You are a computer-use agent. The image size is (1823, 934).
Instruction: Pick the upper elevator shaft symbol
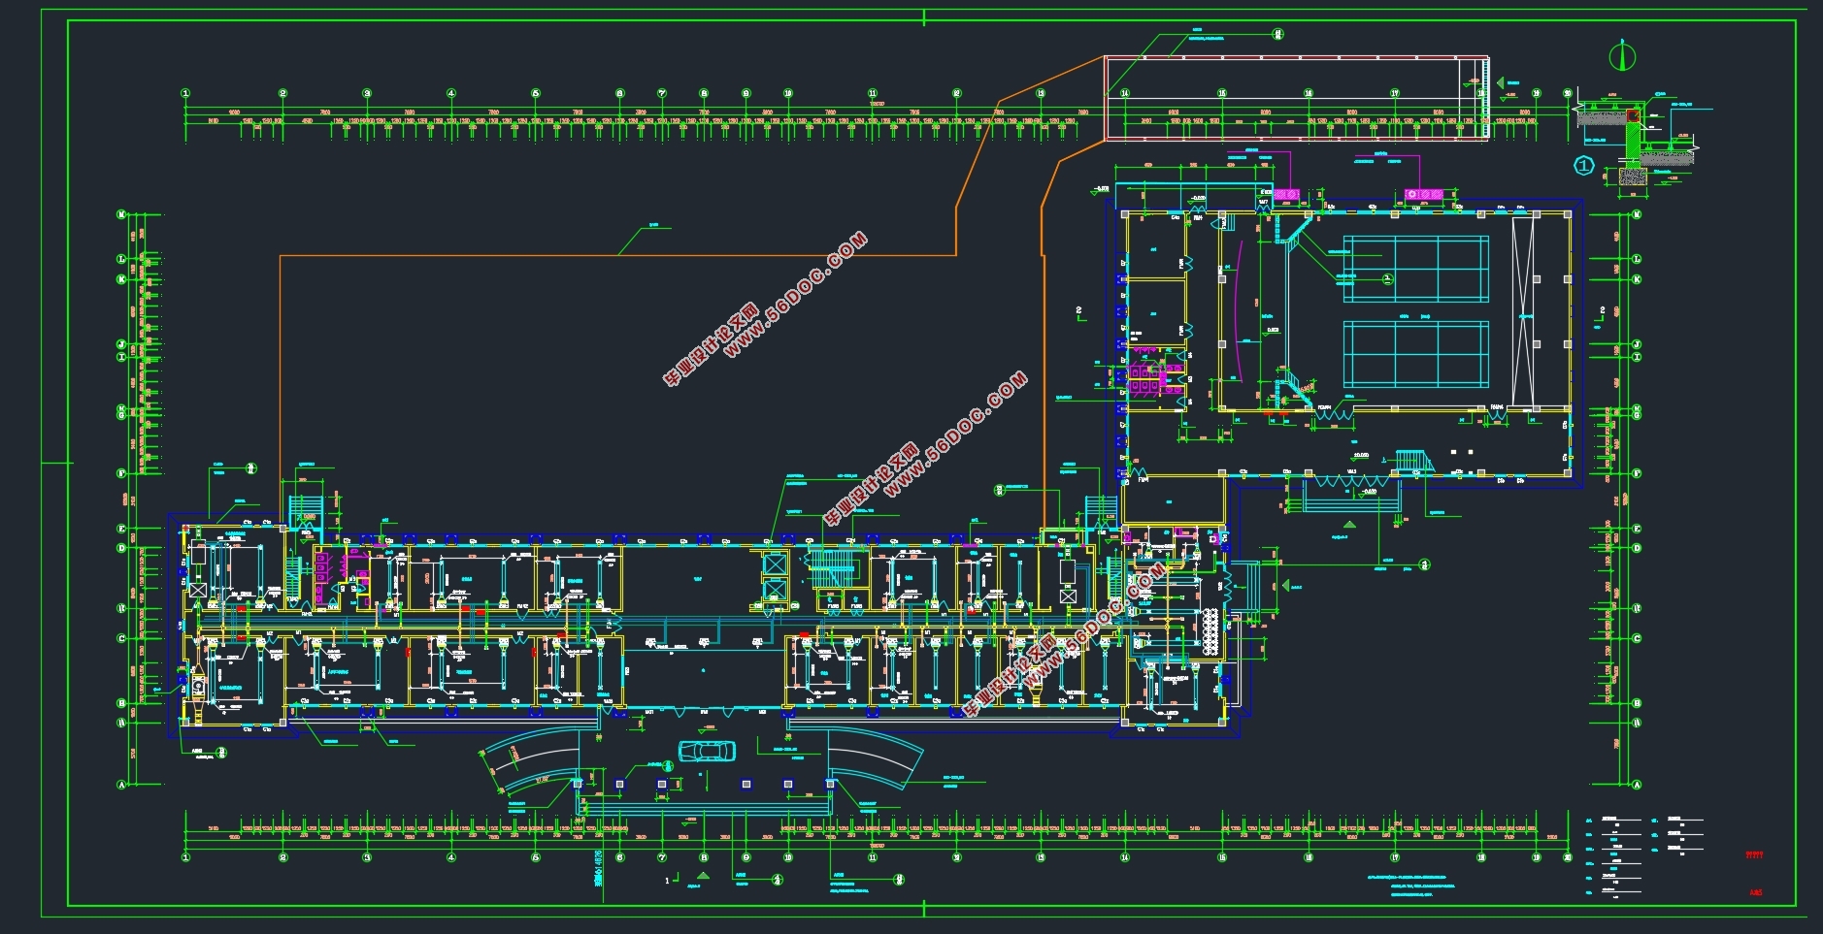(x=775, y=564)
